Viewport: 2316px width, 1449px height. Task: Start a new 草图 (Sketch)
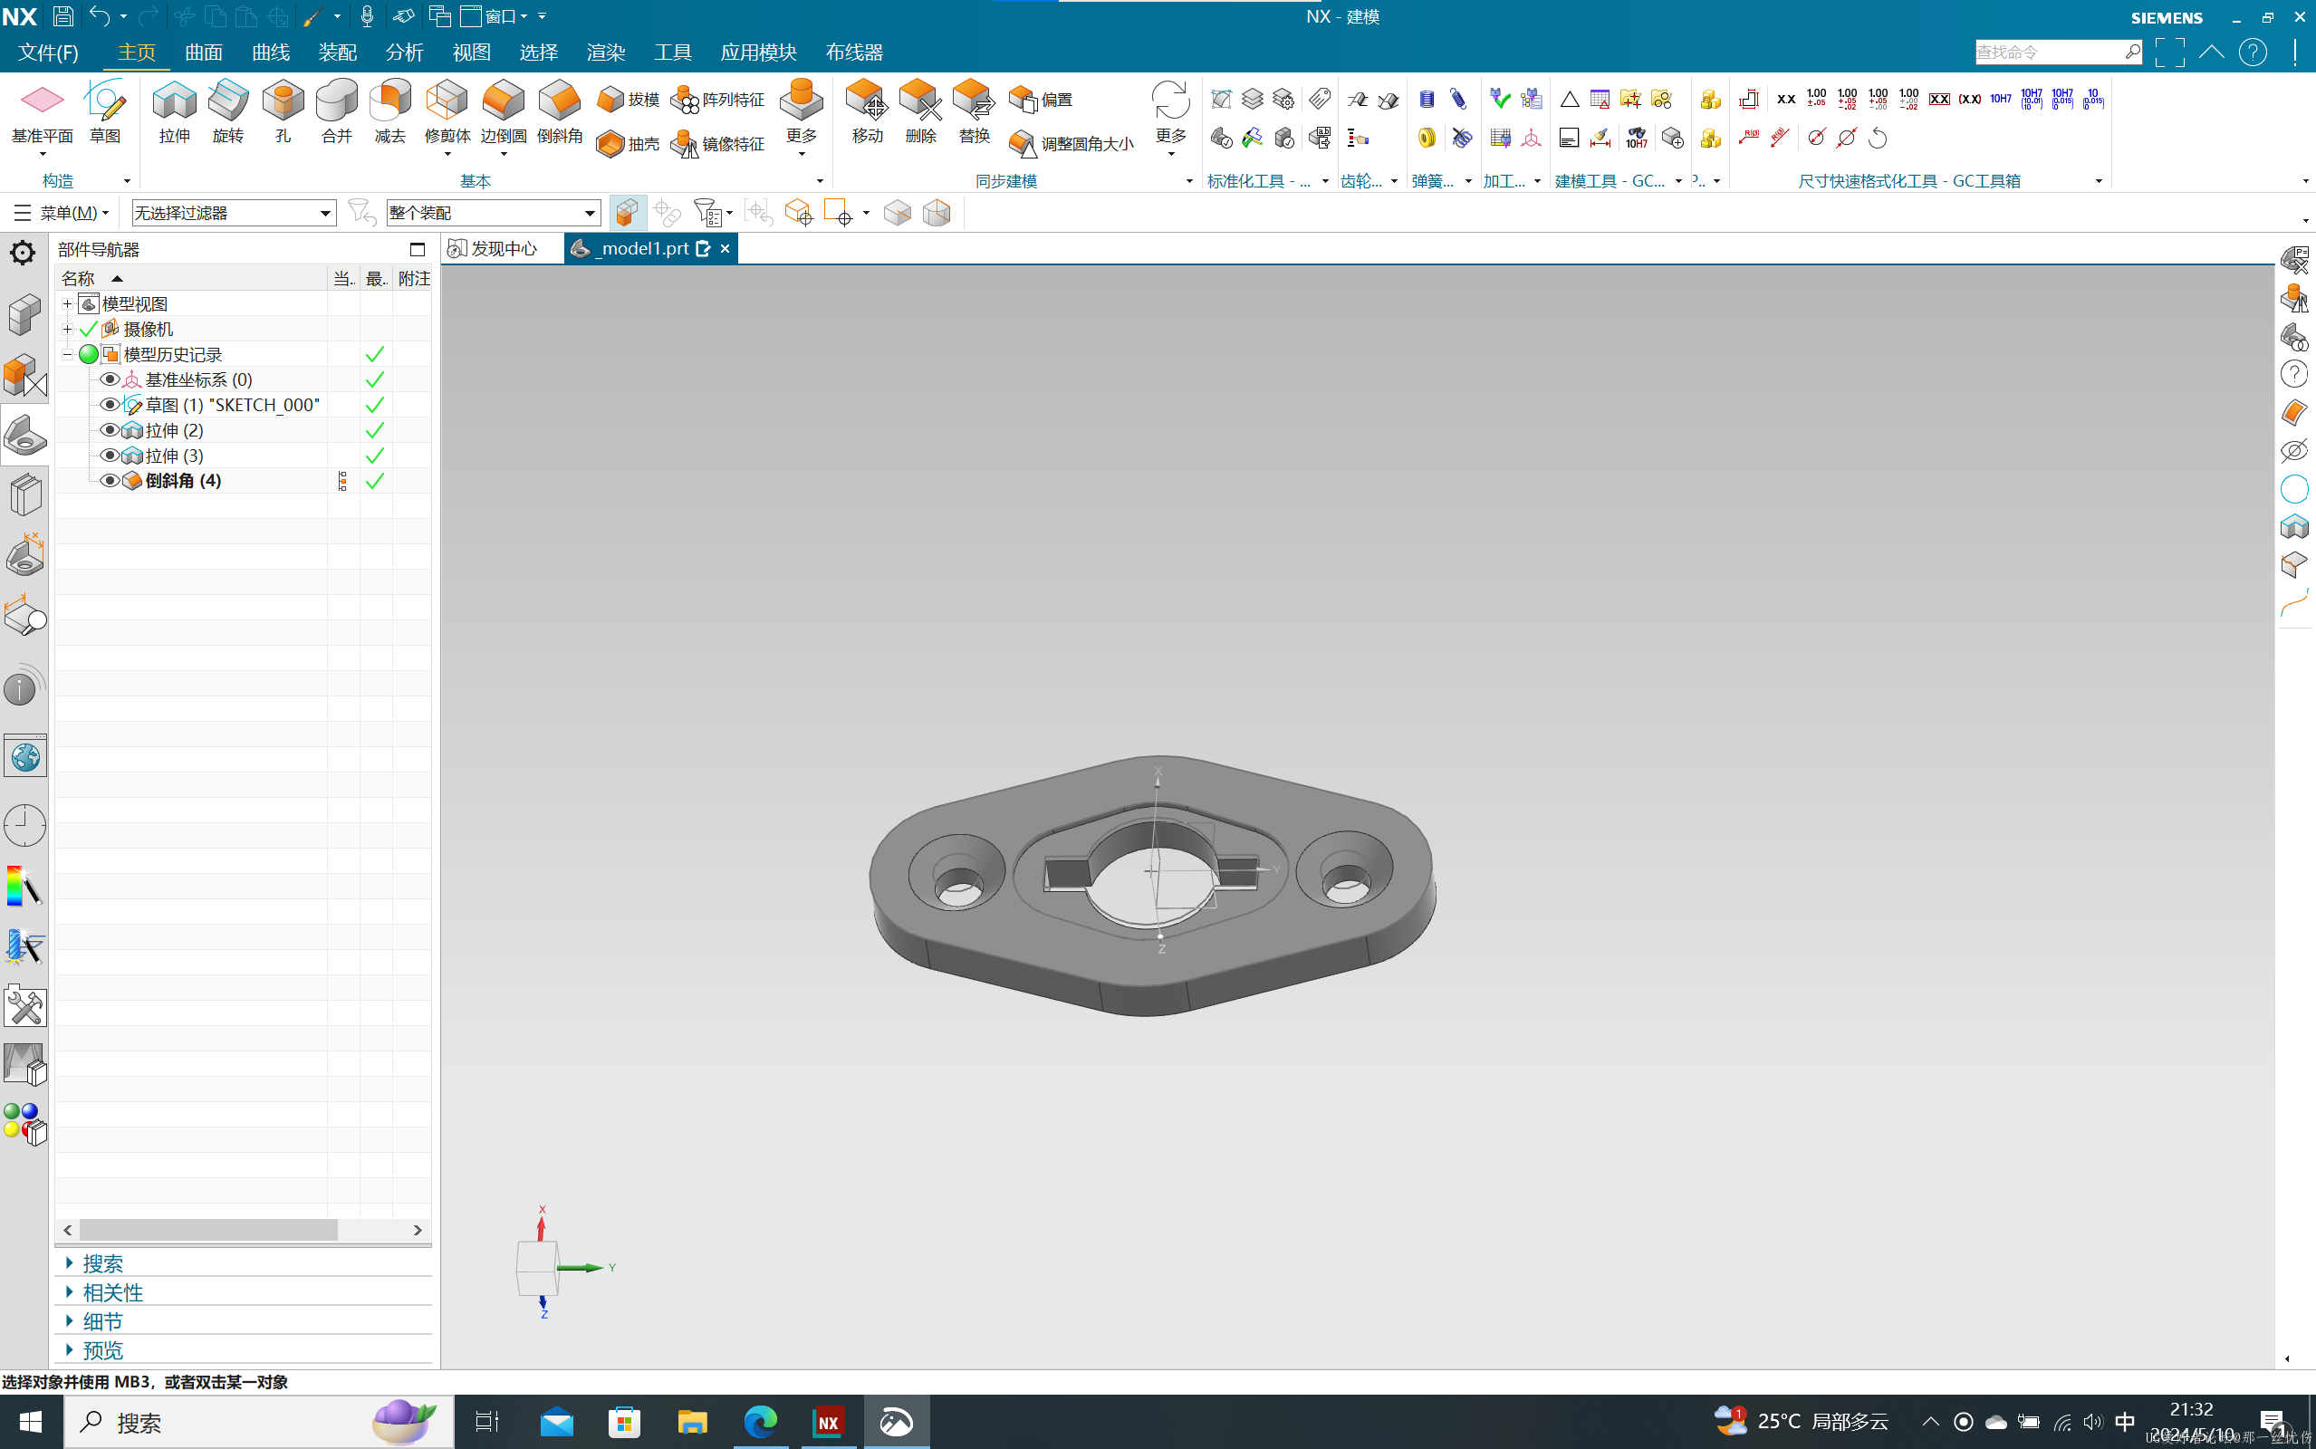click(104, 112)
